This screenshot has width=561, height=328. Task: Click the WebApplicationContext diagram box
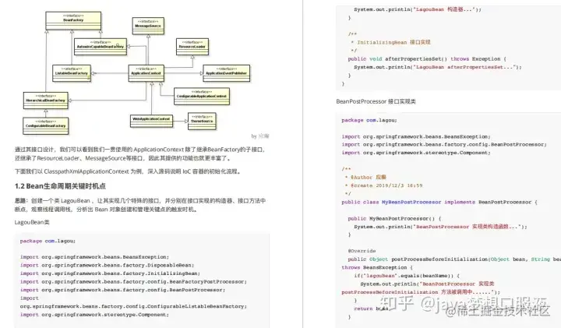151,121
